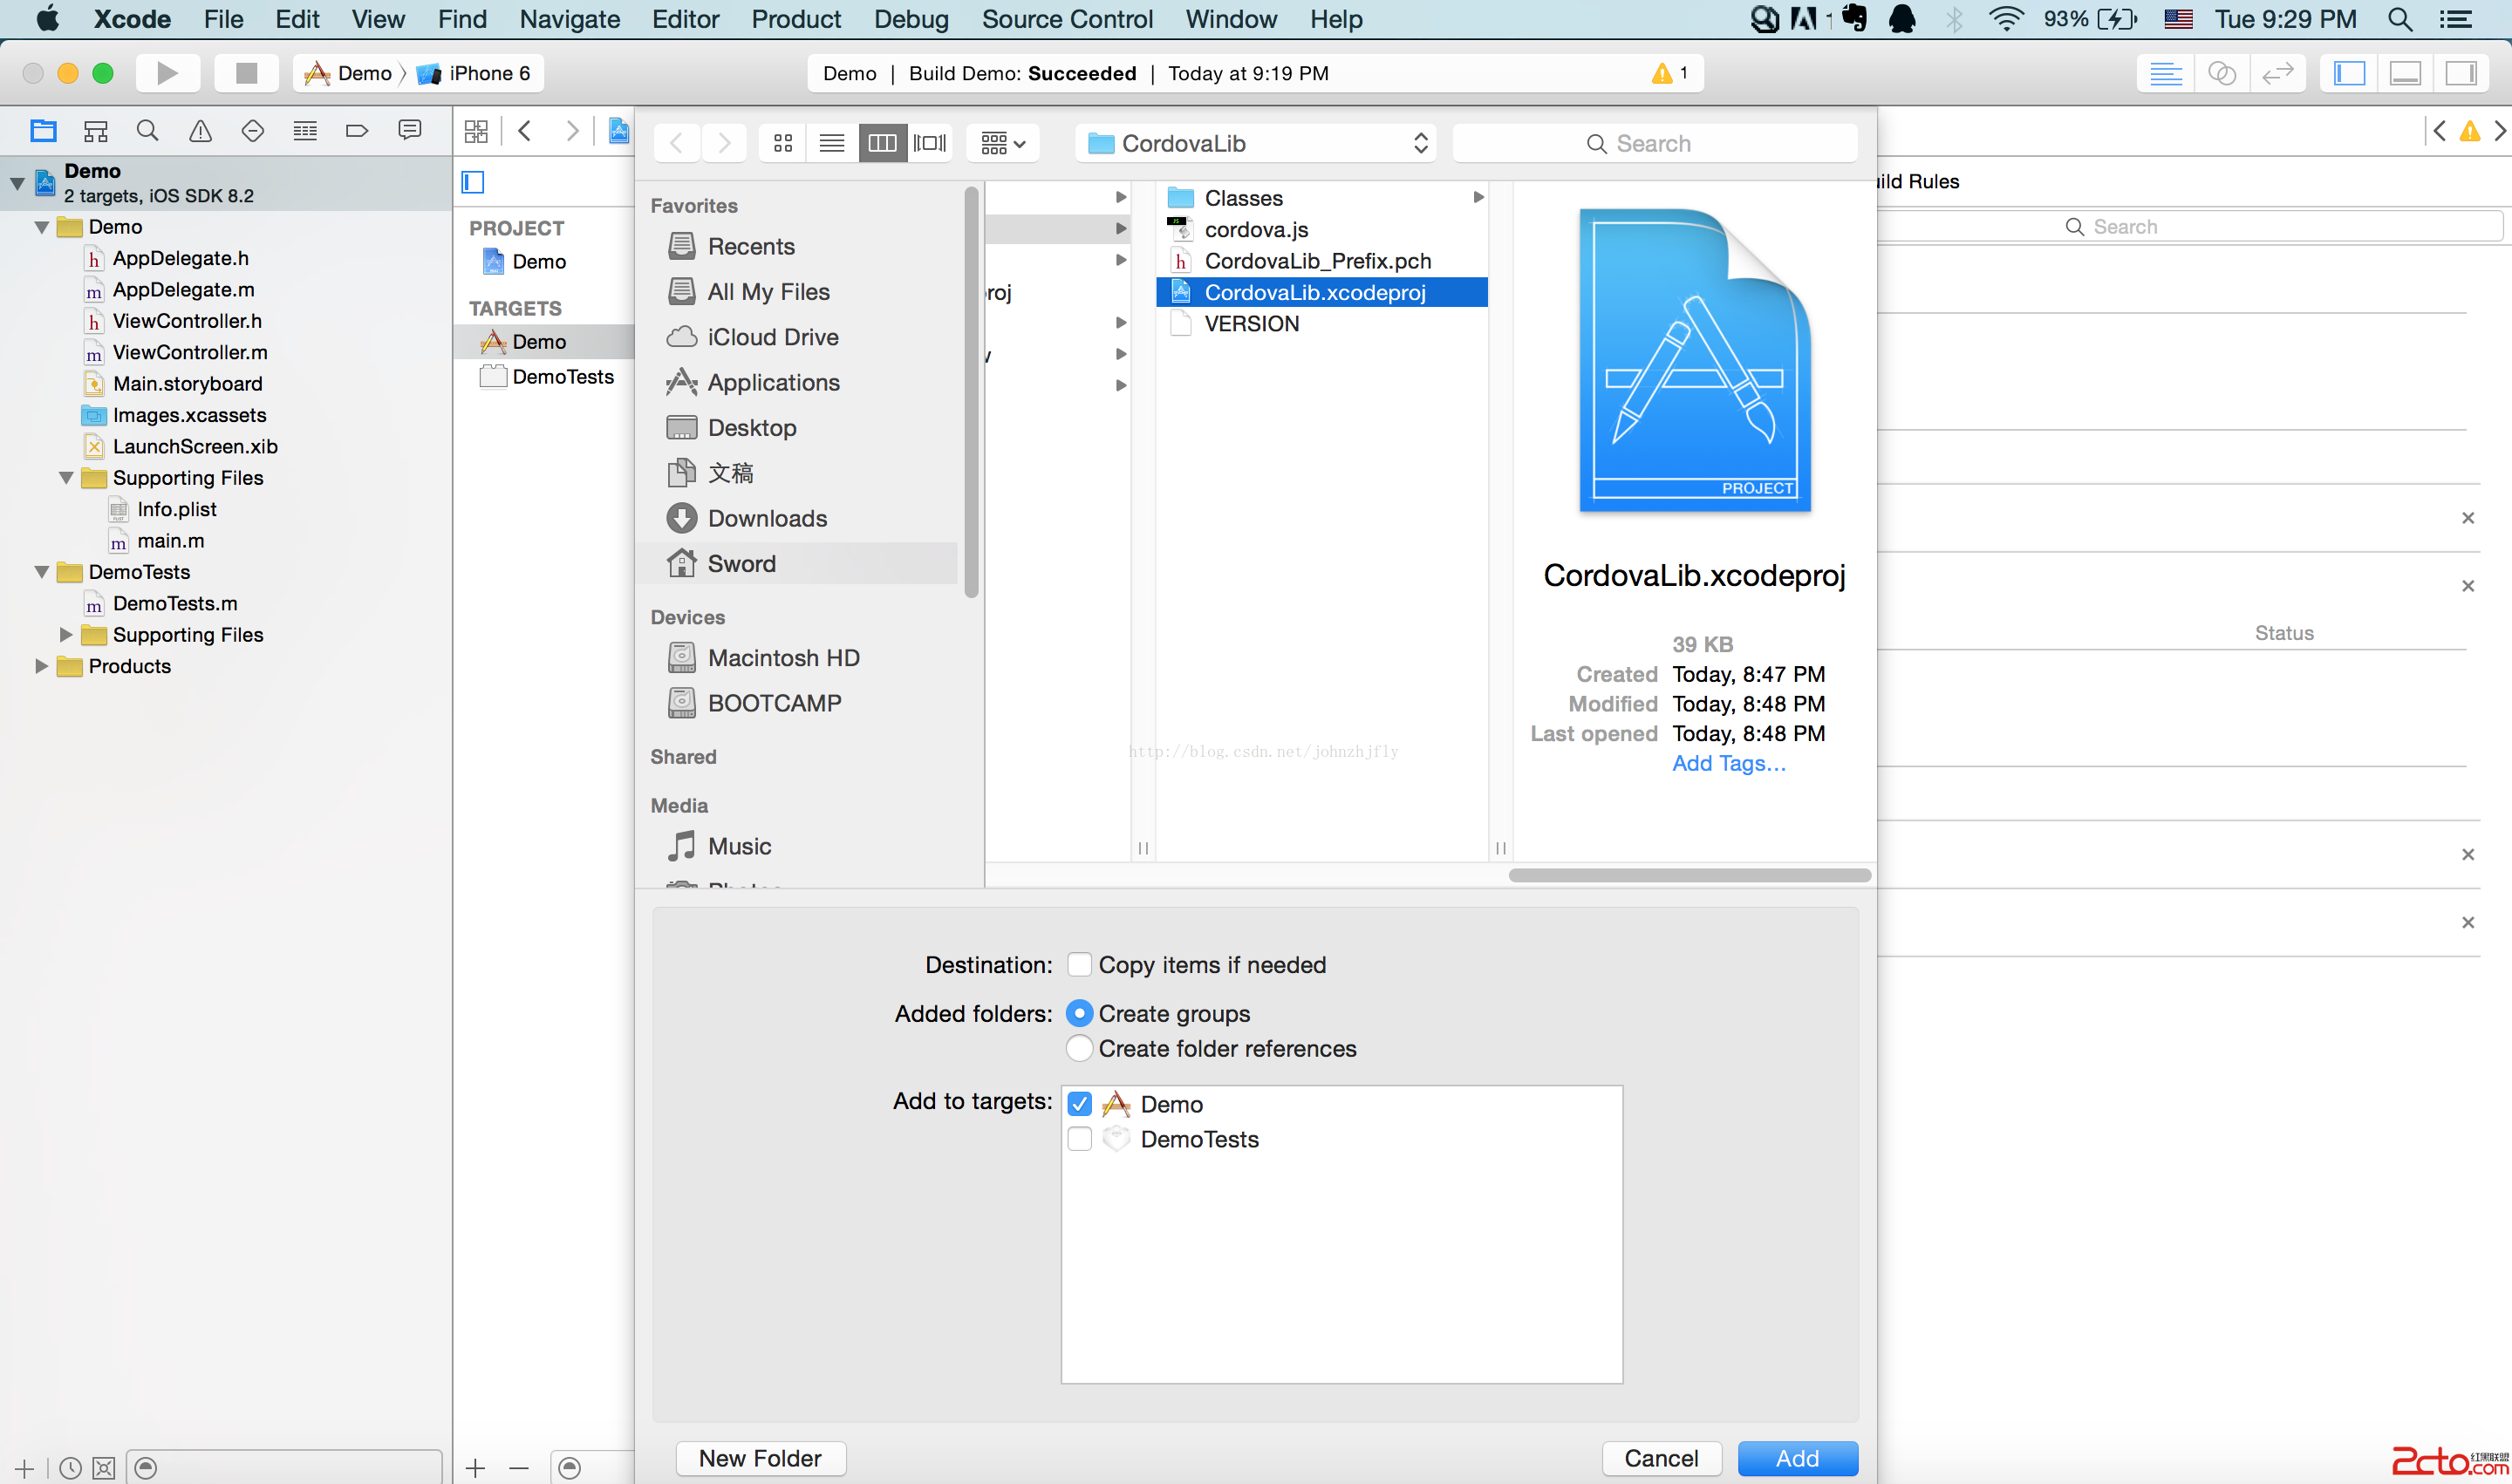This screenshot has width=2512, height=1484.
Task: Check the DemoTests target checkbox
Action: click(1078, 1139)
